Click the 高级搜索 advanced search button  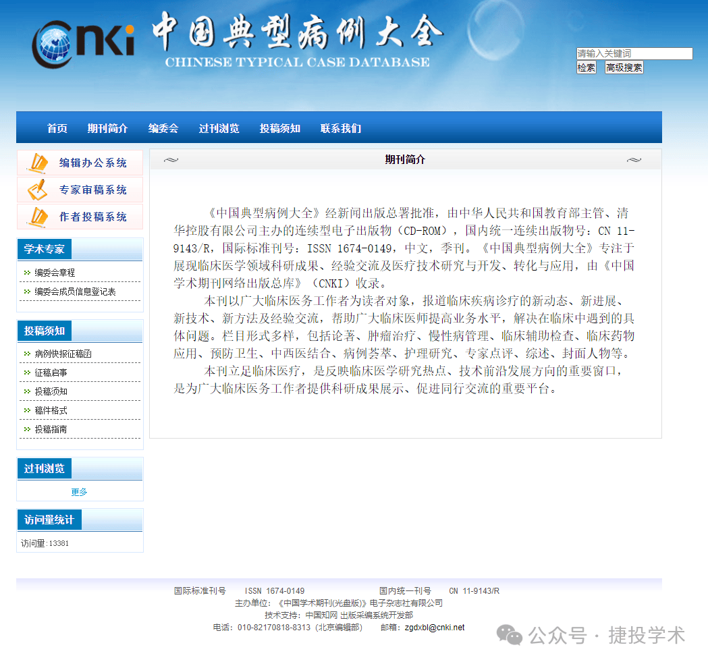[624, 67]
